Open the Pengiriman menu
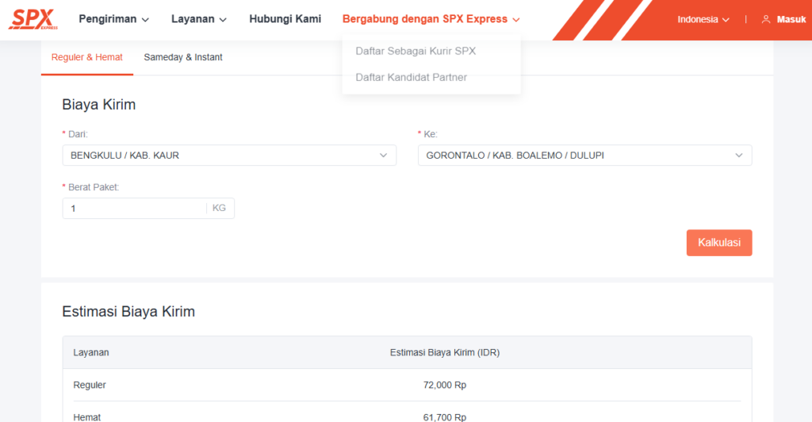 click(x=113, y=19)
